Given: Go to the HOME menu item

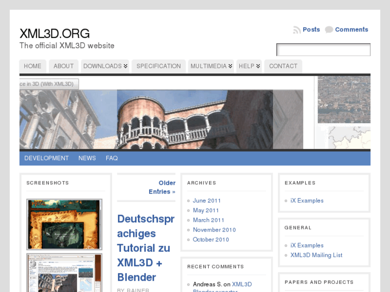Looking at the screenshot, I should coord(33,66).
